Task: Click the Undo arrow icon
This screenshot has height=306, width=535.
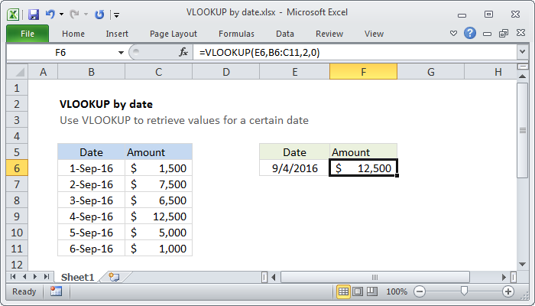Action: pos(50,14)
